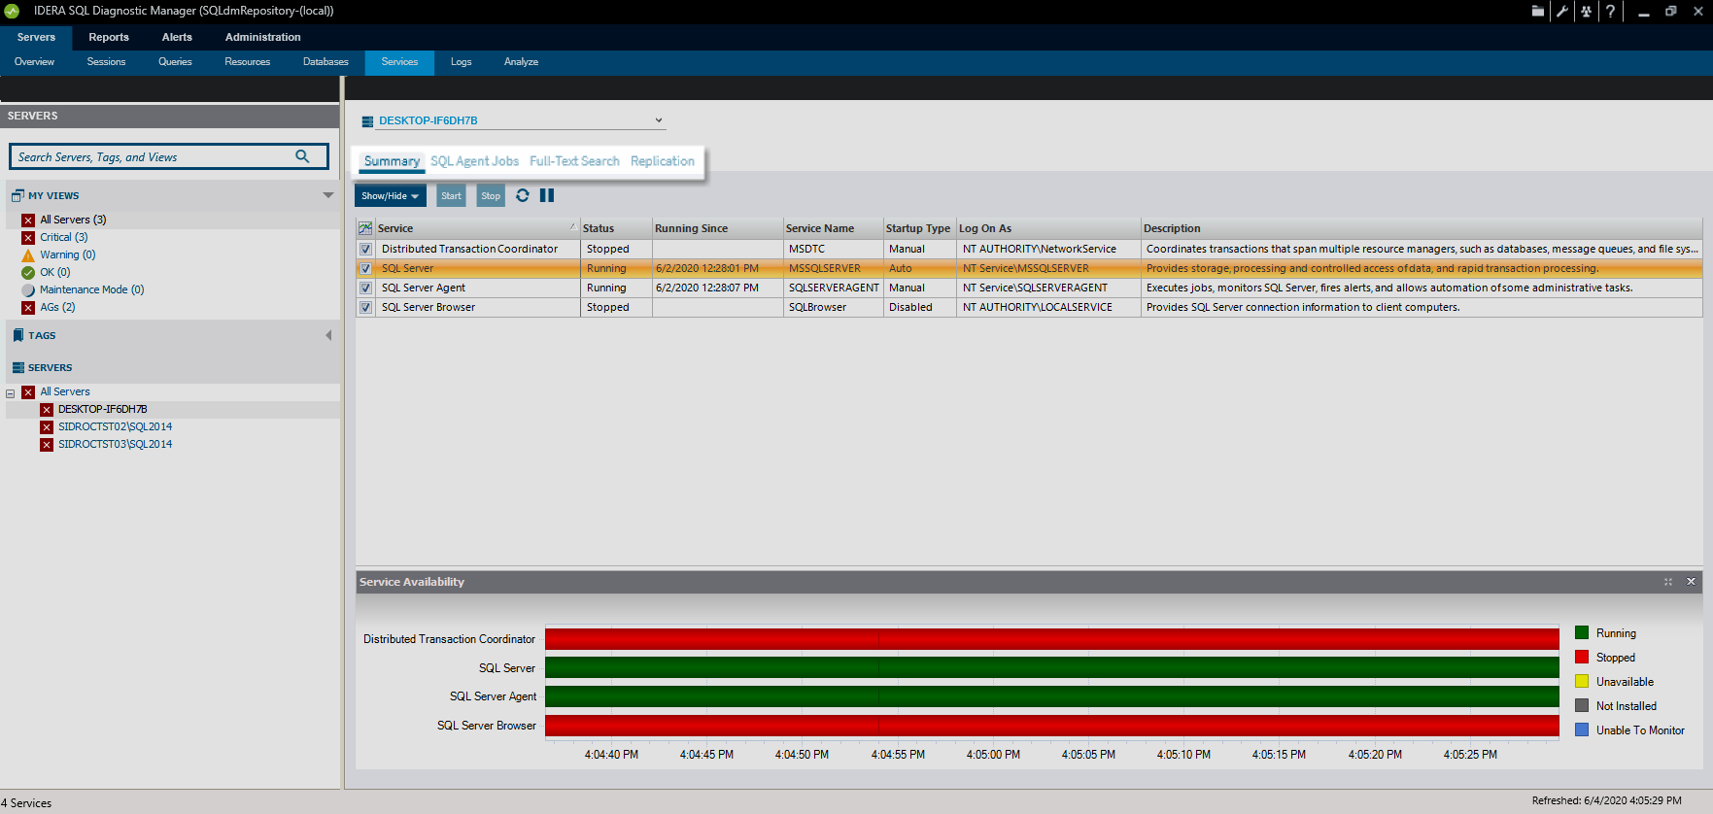
Task: Close the Service Availability panel
Action: [x=1692, y=582]
